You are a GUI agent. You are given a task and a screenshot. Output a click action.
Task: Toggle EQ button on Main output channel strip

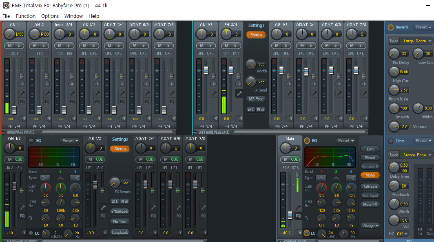tap(298, 216)
